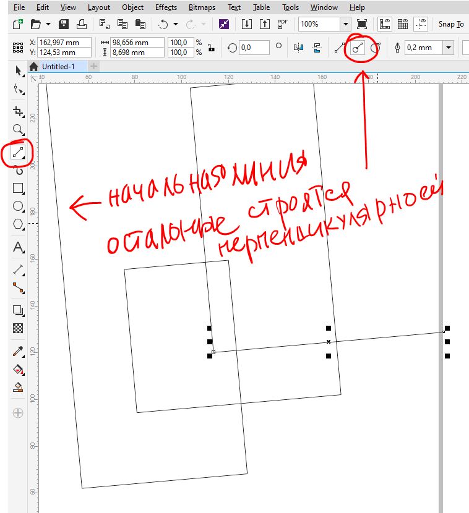Toggle Show guidelines

(421, 24)
